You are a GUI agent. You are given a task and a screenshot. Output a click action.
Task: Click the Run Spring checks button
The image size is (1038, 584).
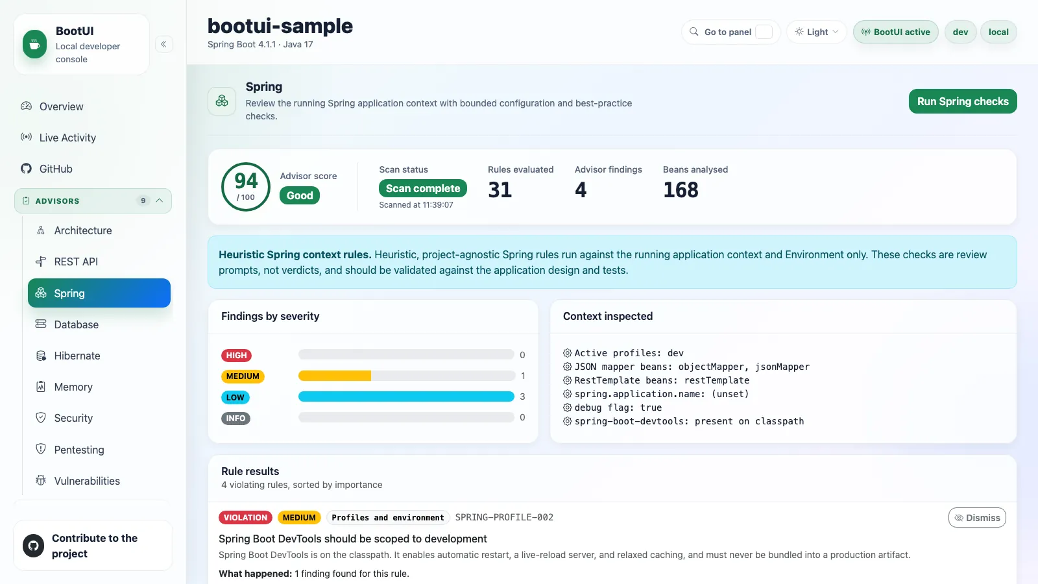click(963, 101)
